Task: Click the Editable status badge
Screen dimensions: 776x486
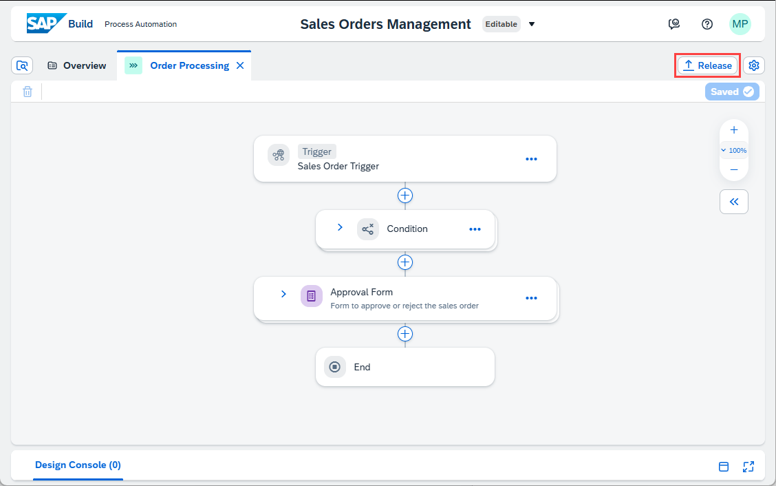Action: click(x=502, y=24)
